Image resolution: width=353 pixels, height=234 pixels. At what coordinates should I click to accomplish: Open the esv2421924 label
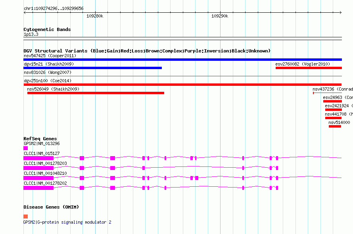click(339, 106)
